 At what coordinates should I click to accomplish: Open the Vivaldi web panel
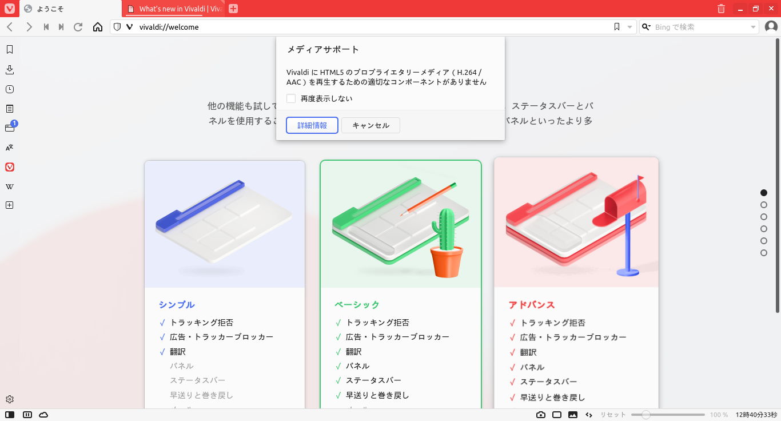[x=10, y=167]
